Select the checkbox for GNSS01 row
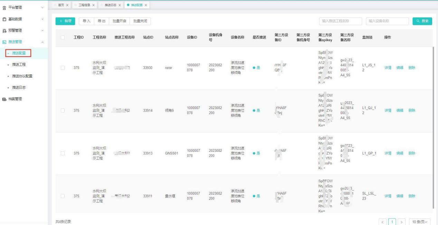 [63, 154]
